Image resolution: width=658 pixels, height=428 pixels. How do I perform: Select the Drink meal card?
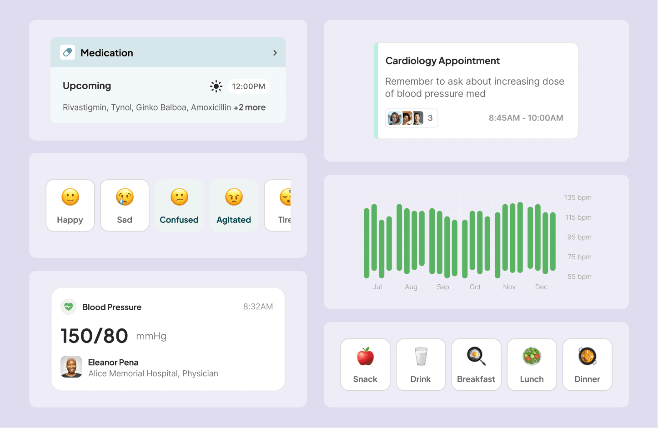(x=421, y=364)
